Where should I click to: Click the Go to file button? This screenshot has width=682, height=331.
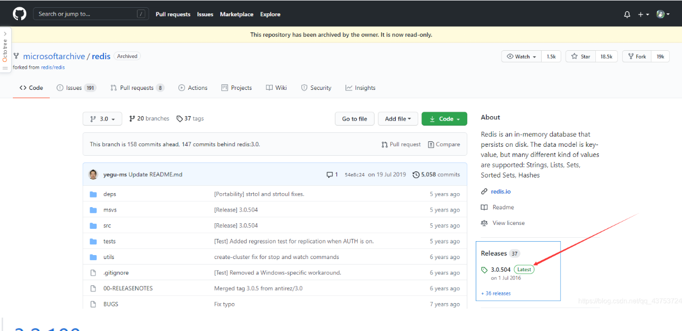click(x=354, y=119)
